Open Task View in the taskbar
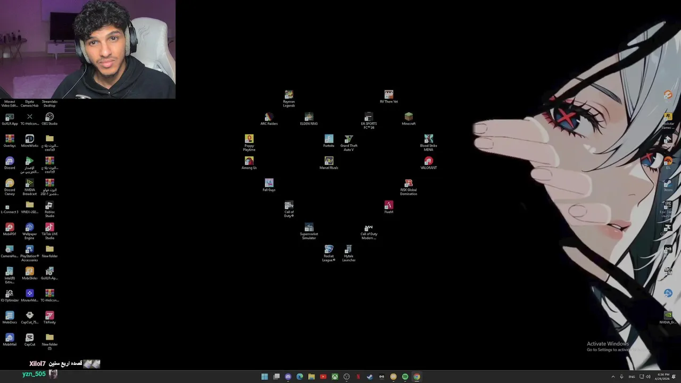Screen dimensions: 681x383 tap(276, 377)
